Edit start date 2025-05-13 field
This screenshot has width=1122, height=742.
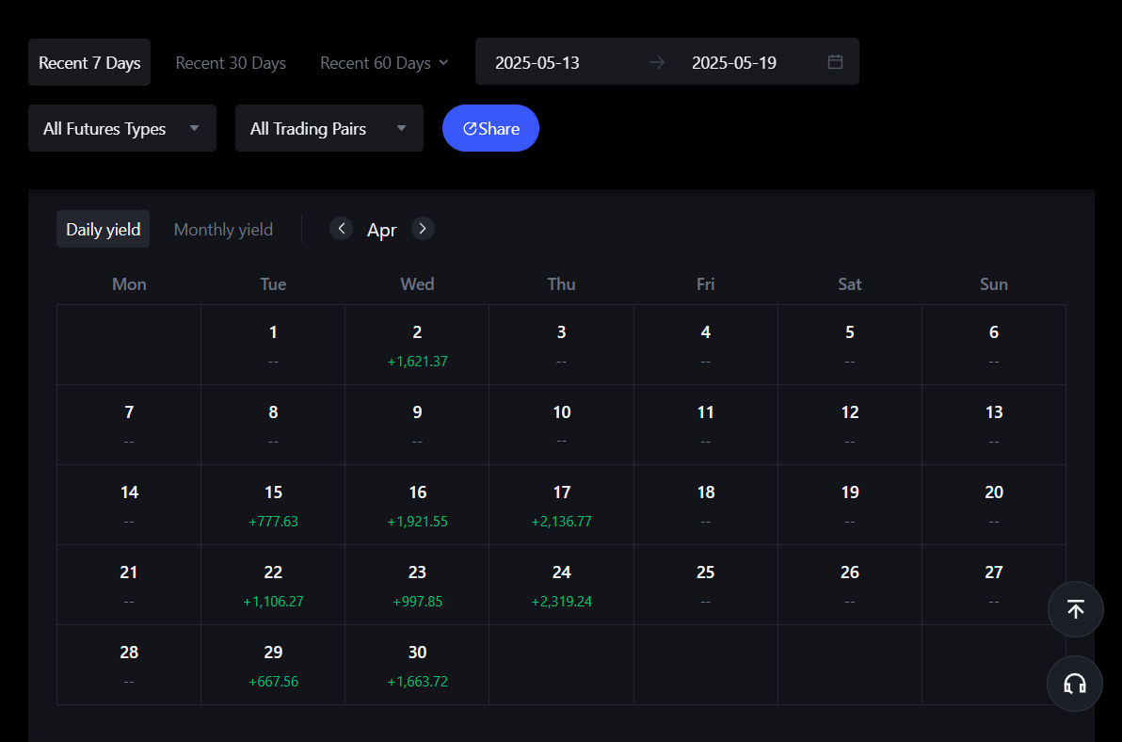tap(537, 63)
